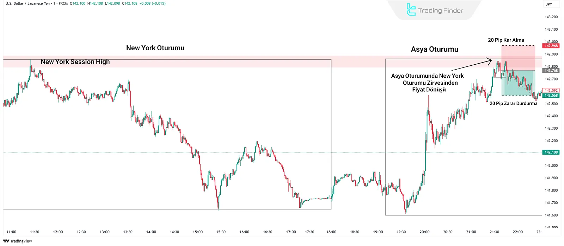Click the red stop zone rectangle

click(x=518, y=58)
